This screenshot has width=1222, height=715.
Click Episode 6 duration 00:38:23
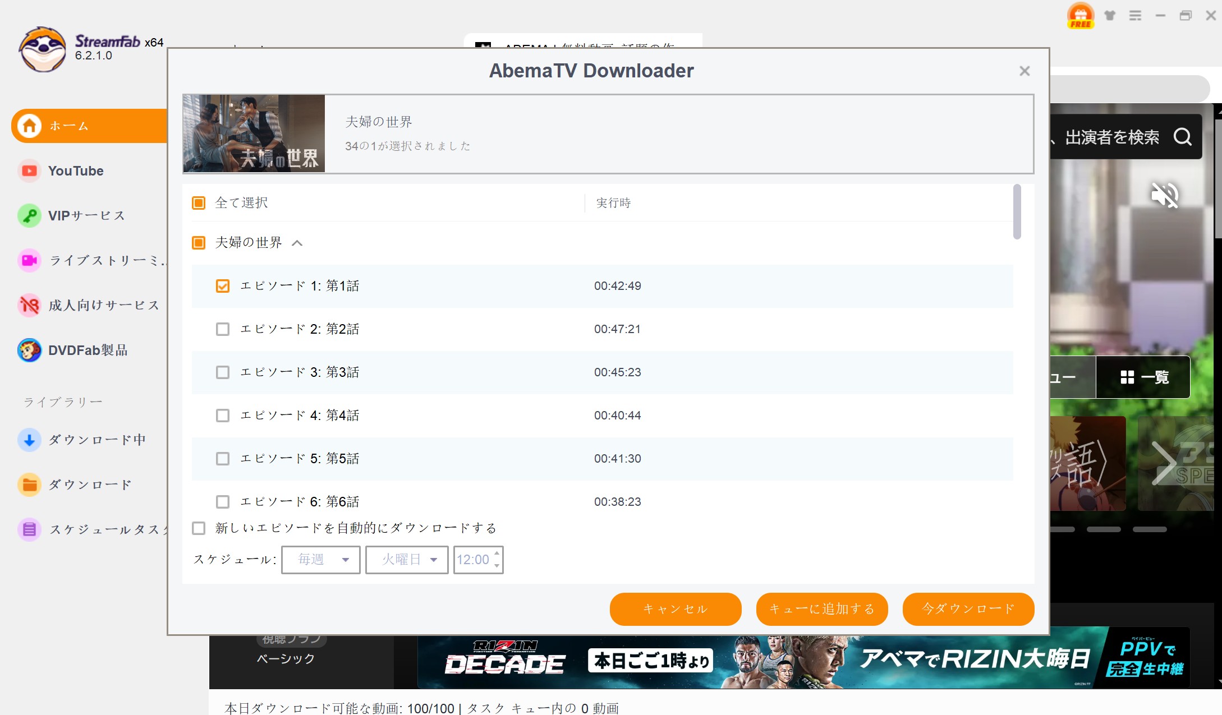click(617, 502)
